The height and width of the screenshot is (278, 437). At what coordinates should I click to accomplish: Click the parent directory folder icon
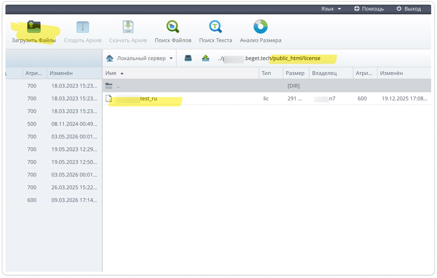(x=109, y=86)
